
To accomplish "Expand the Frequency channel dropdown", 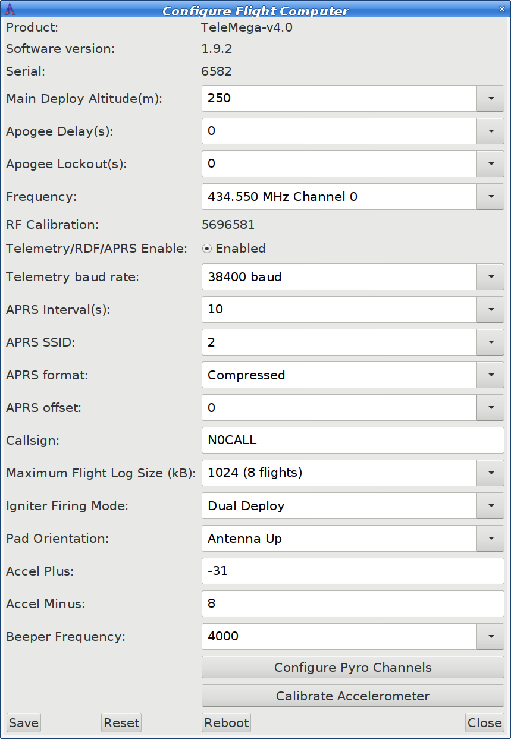I will [x=490, y=197].
